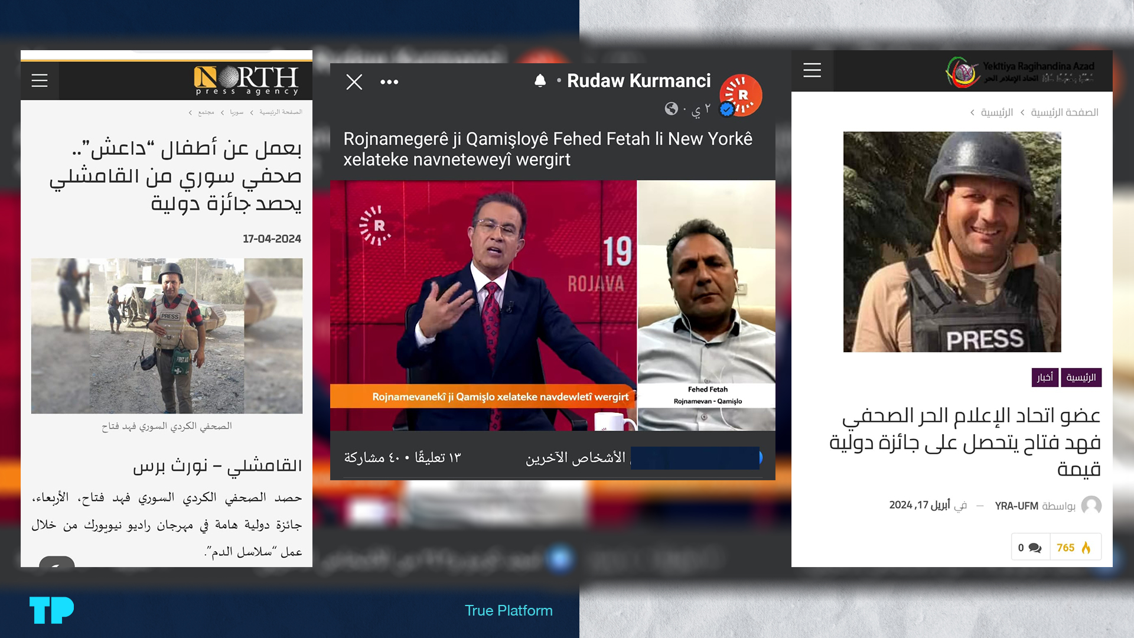Click the Yekîtiya Ragihandina Azad logo
Screen dimensions: 1134x638
(x=1020, y=72)
